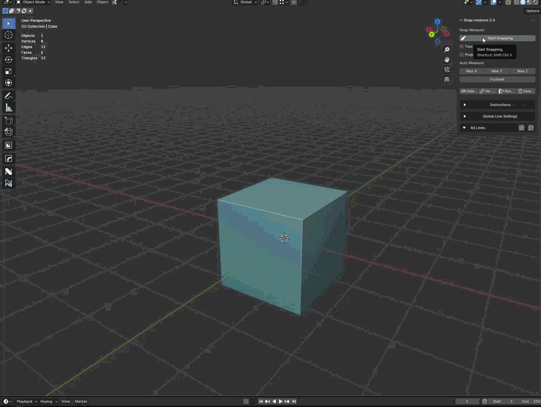541x407 pixels.
Task: Click the Furthest auto measure button
Action: pyautogui.click(x=497, y=79)
